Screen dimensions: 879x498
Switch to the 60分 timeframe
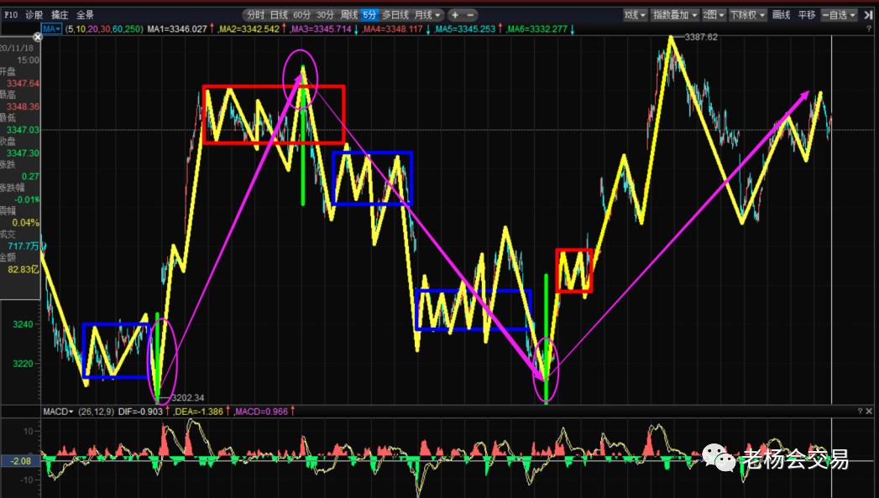point(302,15)
